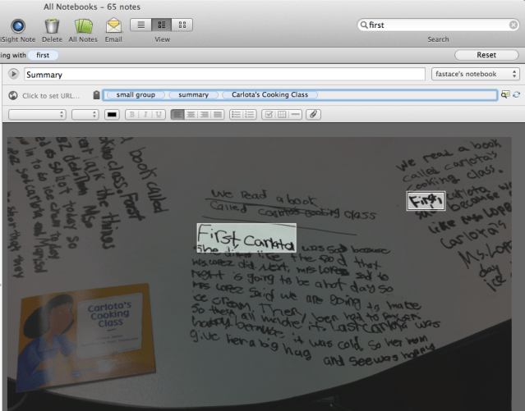This screenshot has height=411, width=525.
Task: Toggle underline formatting
Action: coord(159,115)
